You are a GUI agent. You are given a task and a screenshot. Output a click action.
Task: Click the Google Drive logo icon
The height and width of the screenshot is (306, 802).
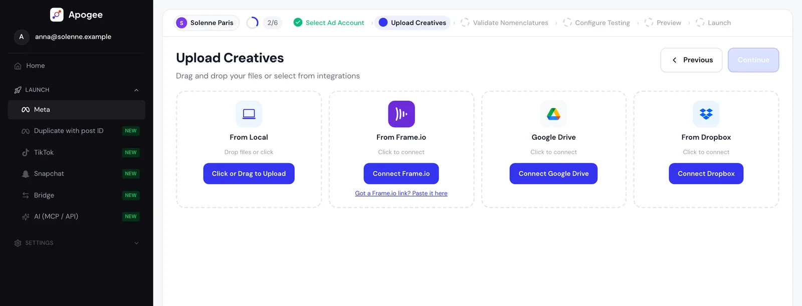pyautogui.click(x=554, y=114)
